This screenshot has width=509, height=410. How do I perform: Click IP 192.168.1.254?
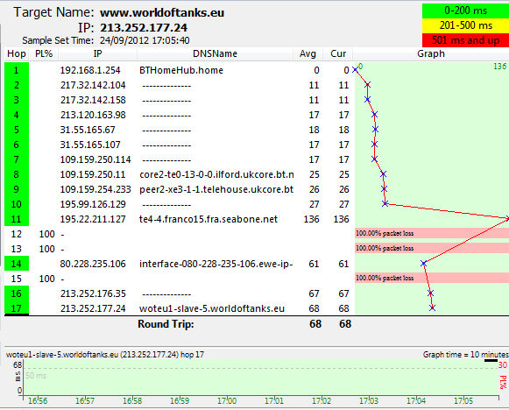click(90, 70)
